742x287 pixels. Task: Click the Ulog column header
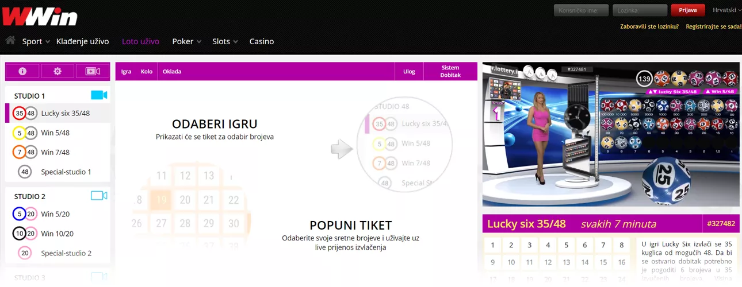[409, 72]
